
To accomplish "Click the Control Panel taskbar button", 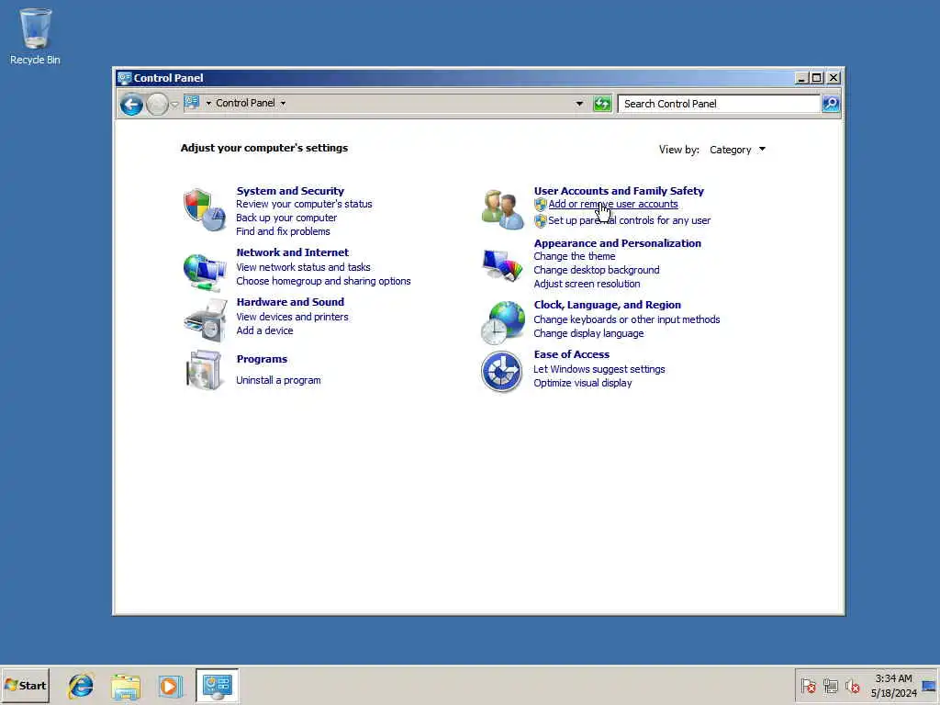I will pyautogui.click(x=217, y=685).
